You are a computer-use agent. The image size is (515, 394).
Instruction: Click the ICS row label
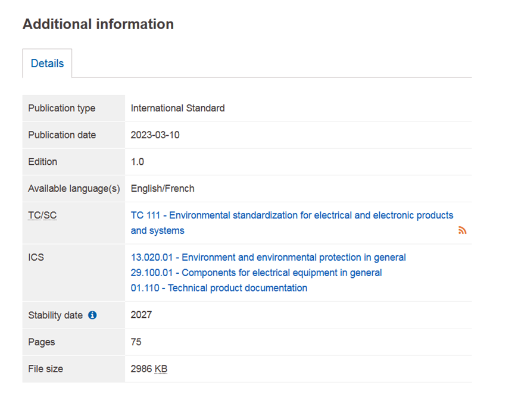36,258
